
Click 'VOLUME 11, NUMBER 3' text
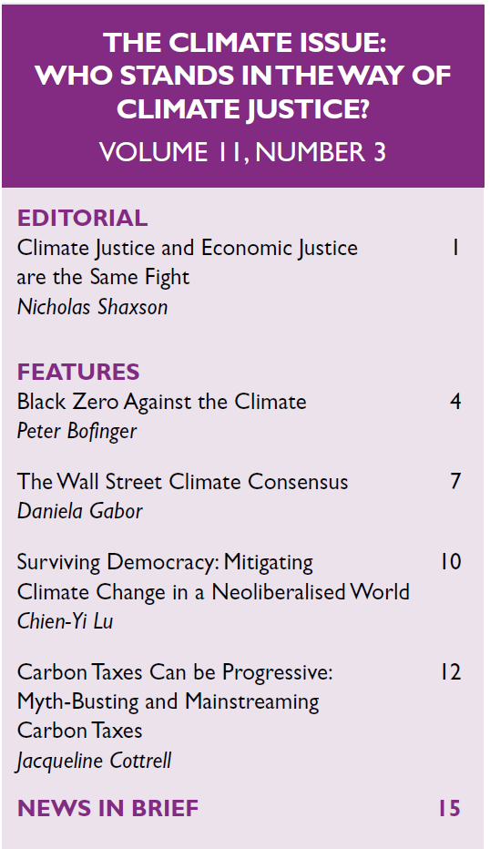243,152
